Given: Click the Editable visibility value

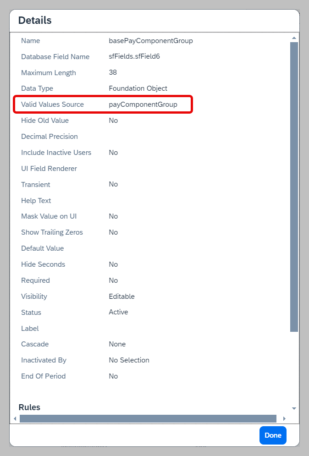Looking at the screenshot, I should pos(121,297).
